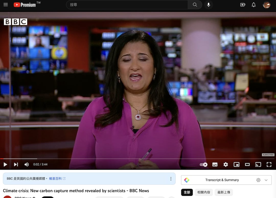Open the hamburger guide menu
Image resolution: width=276 pixels, height=198 pixels.
pos(6,5)
